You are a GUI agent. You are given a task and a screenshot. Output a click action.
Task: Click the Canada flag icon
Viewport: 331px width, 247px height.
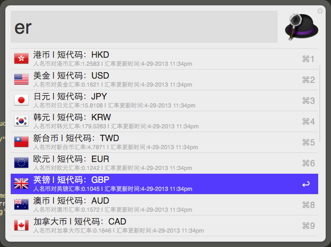pos(21,226)
